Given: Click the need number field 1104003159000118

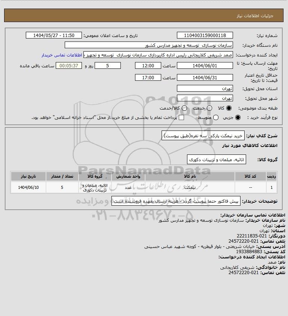Looking at the screenshot, I should point(205,35).
